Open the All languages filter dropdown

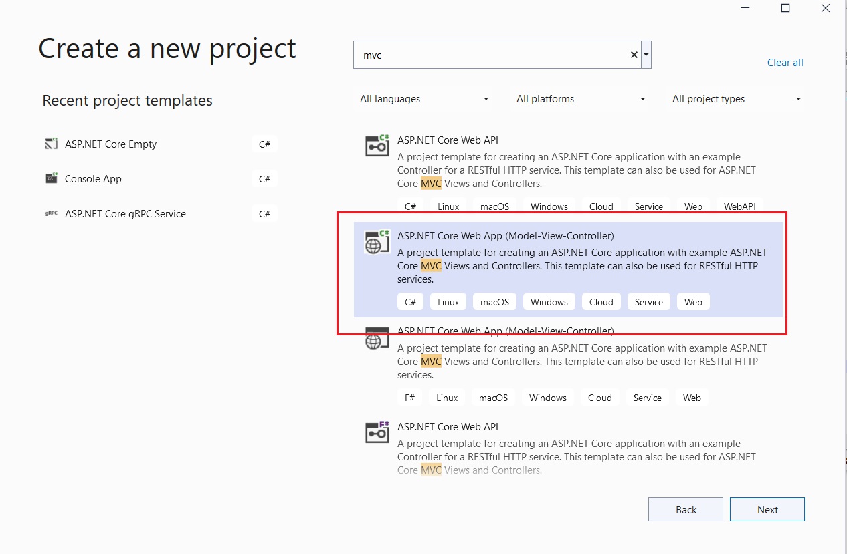pyautogui.click(x=424, y=99)
